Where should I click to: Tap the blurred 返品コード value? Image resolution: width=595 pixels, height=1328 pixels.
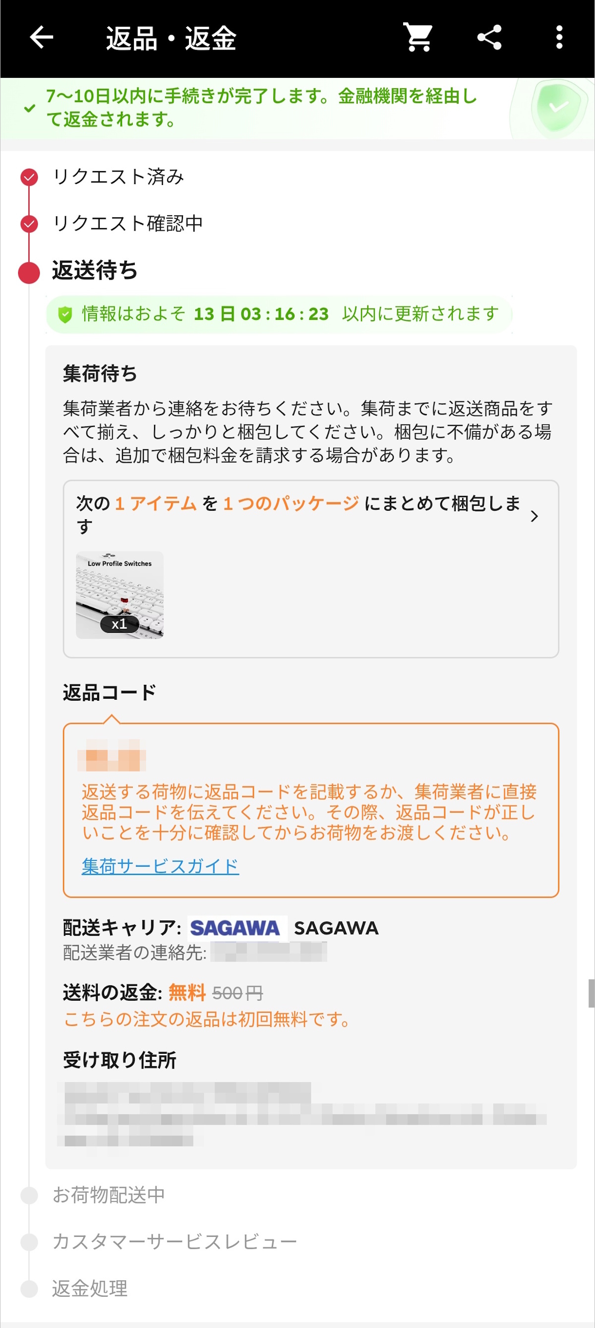pyautogui.click(x=112, y=755)
